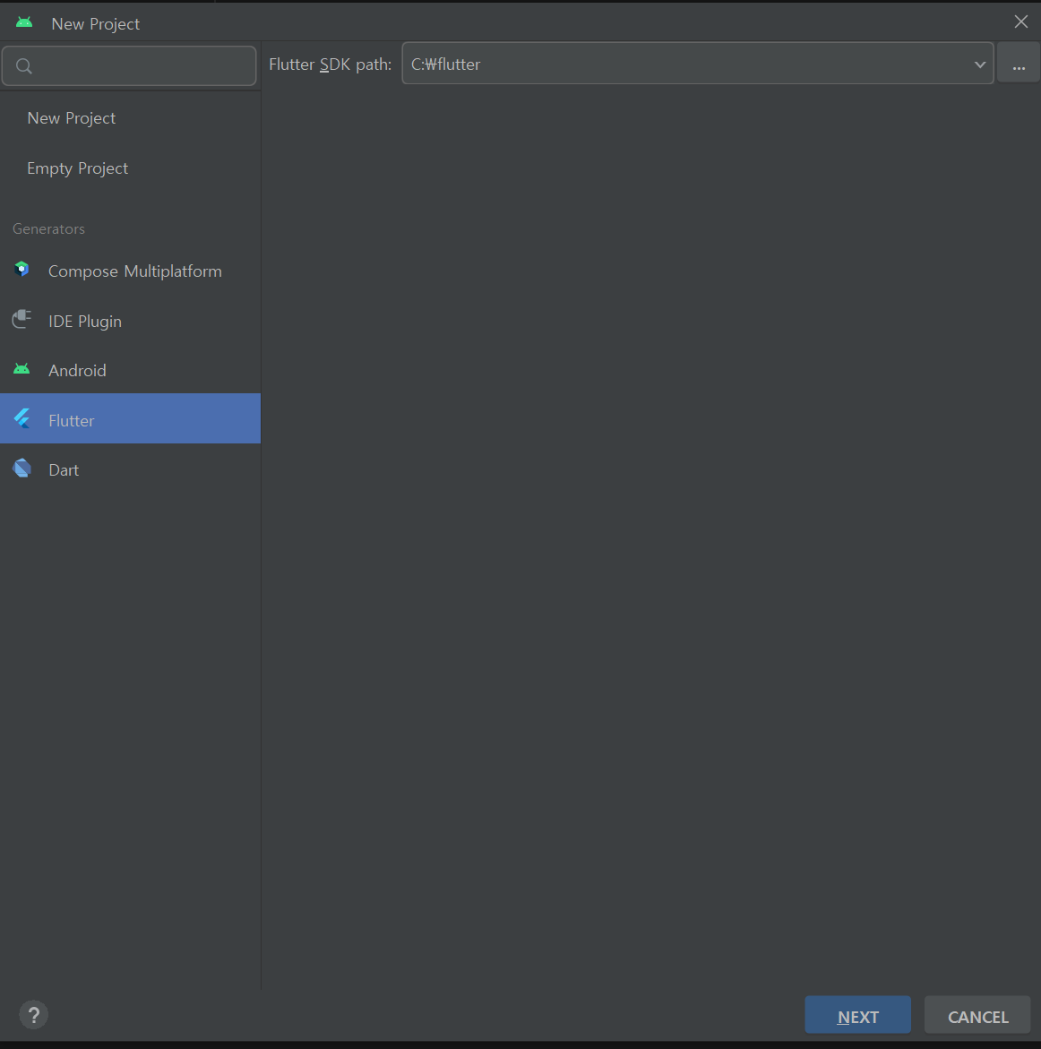Select the Flutter generator label
The width and height of the screenshot is (1041, 1049).
(x=72, y=420)
